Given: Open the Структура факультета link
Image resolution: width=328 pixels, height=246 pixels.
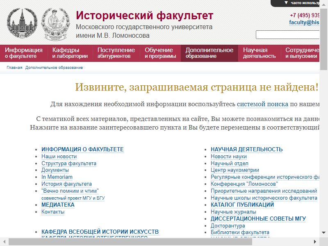Looking at the screenshot, I should click(x=69, y=164).
